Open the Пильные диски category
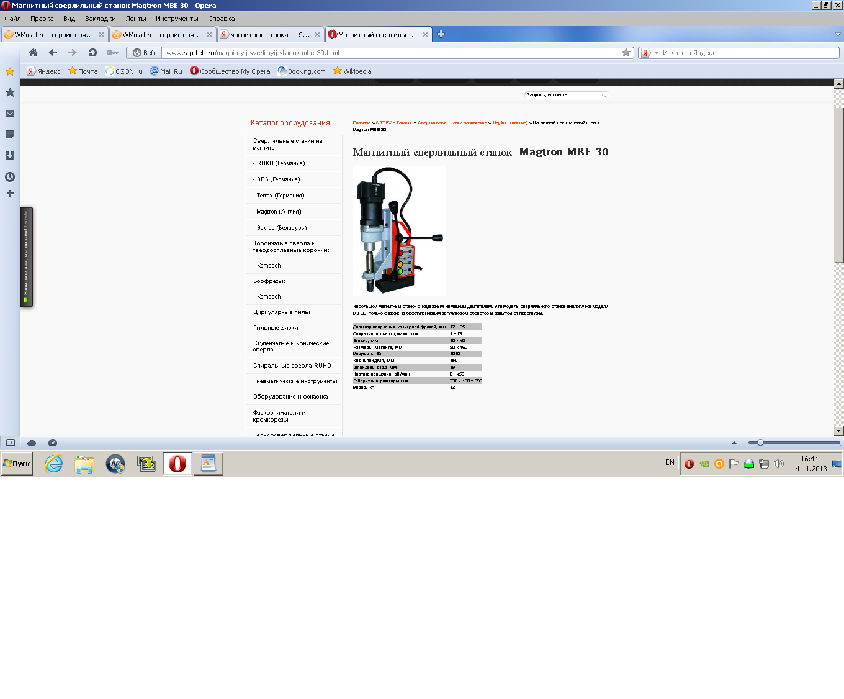This screenshot has width=844, height=699. pos(276,328)
